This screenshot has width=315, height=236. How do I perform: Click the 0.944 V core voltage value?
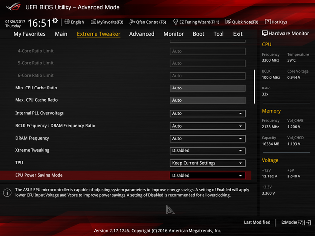(294, 78)
